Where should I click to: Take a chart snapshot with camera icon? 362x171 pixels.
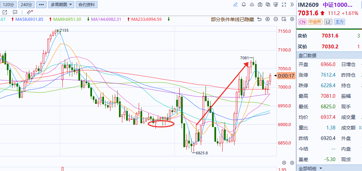(x=260, y=4)
